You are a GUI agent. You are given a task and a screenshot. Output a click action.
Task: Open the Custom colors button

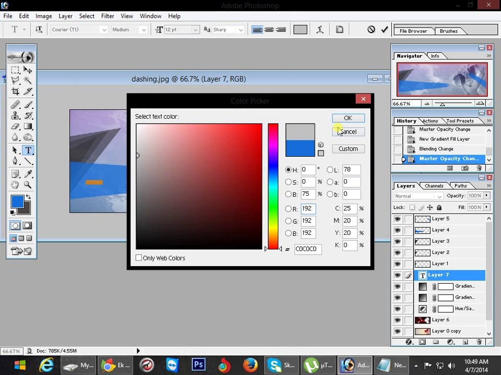click(348, 149)
